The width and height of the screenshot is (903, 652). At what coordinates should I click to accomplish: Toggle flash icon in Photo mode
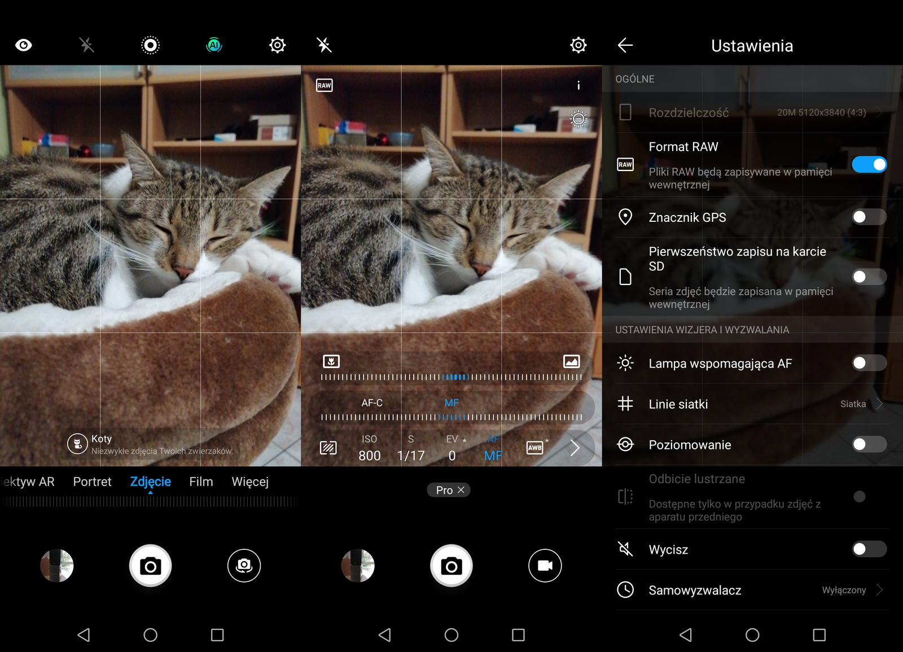pyautogui.click(x=86, y=45)
